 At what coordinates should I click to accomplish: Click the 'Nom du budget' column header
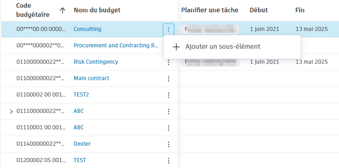tap(97, 10)
